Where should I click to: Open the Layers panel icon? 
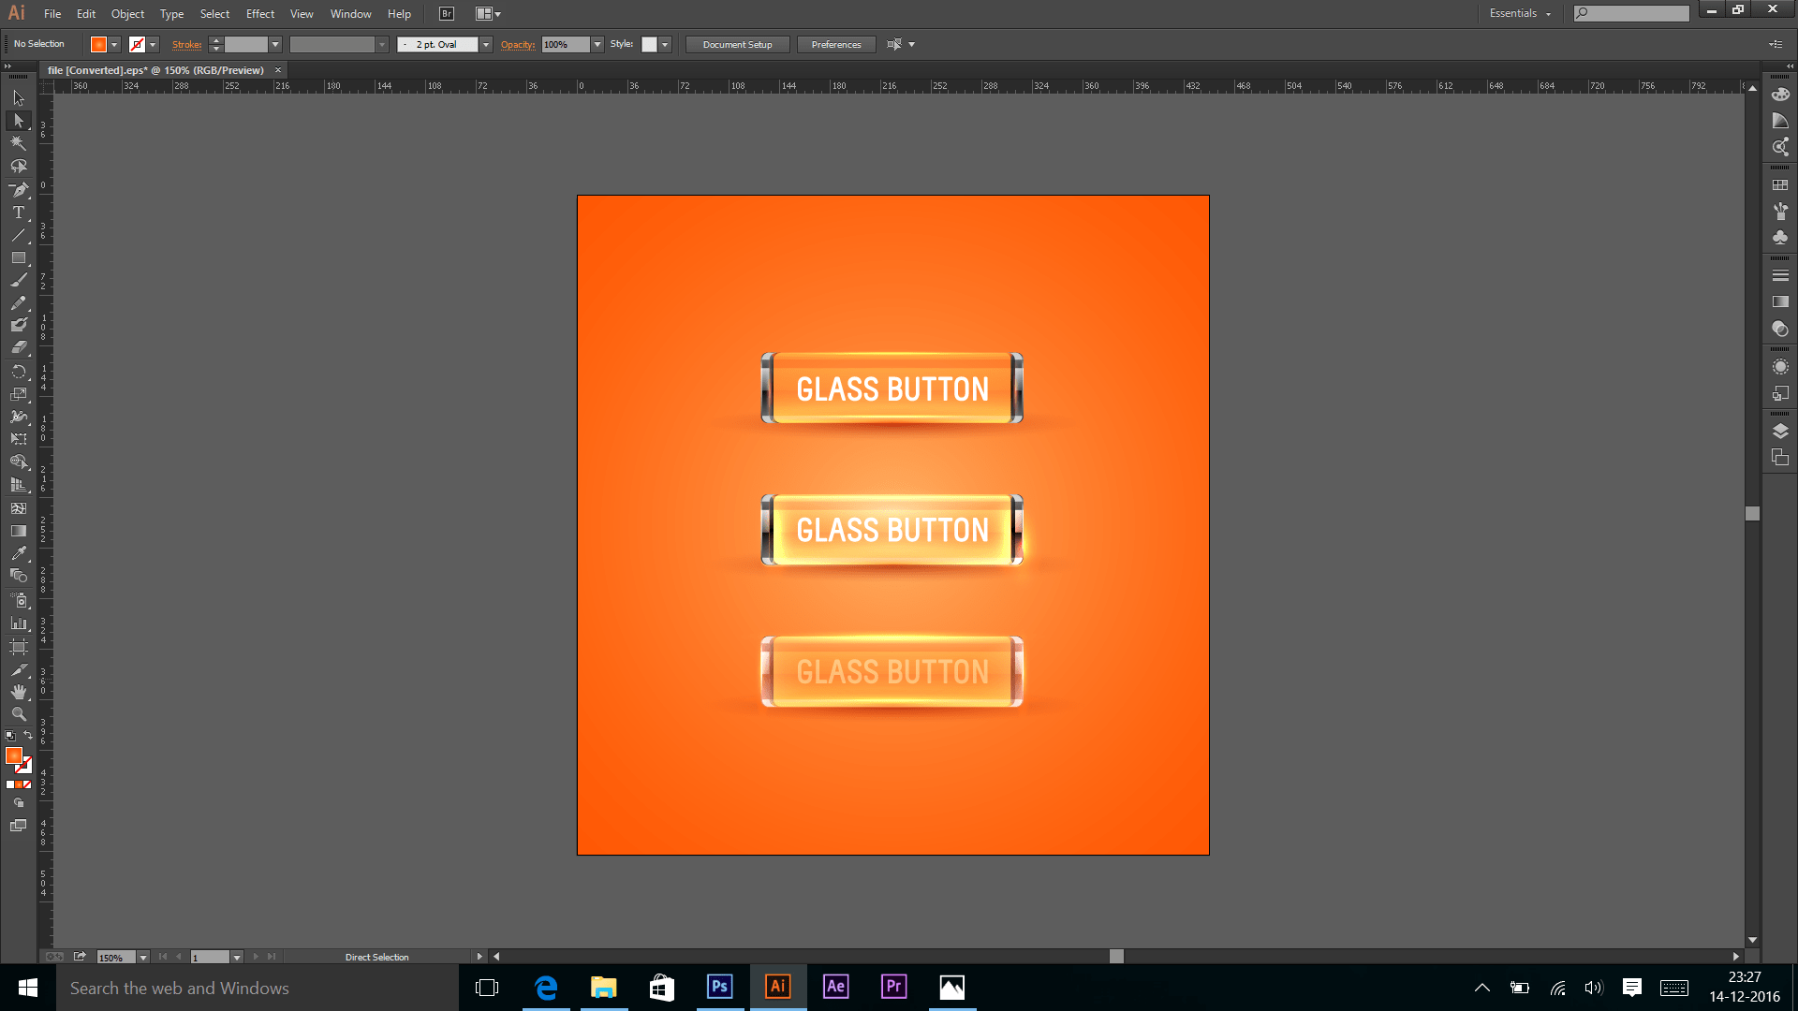[1780, 432]
